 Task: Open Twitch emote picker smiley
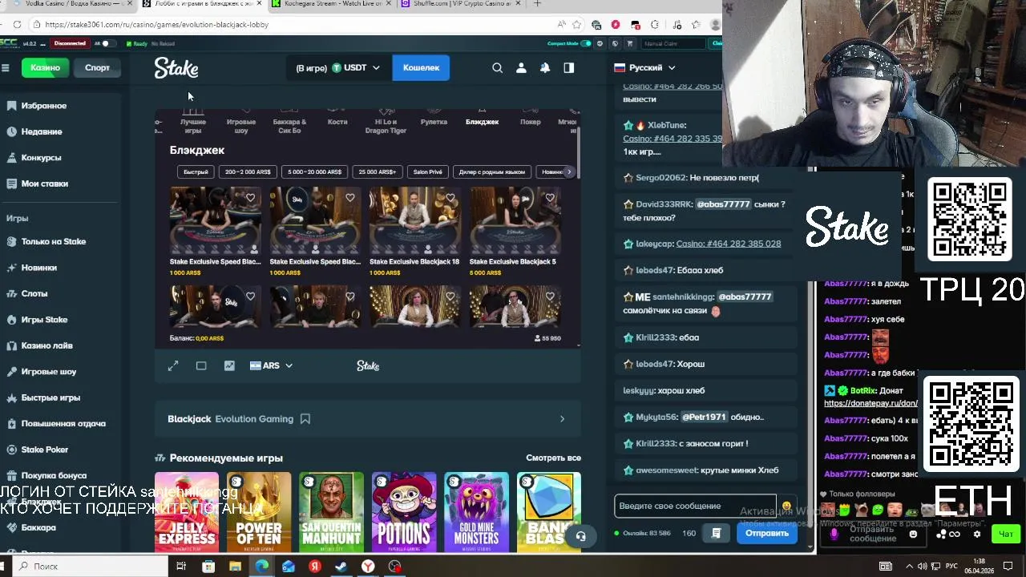[x=913, y=535]
